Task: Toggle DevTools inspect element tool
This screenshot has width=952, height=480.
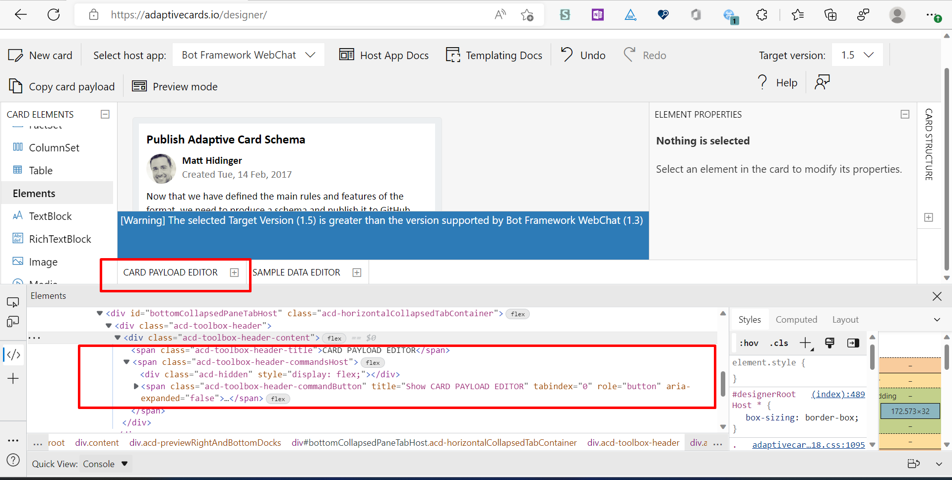Action: pos(13,302)
